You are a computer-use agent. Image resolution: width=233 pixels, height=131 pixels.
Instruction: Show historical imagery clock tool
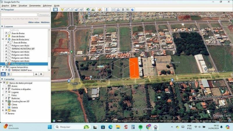[x=88, y=10]
